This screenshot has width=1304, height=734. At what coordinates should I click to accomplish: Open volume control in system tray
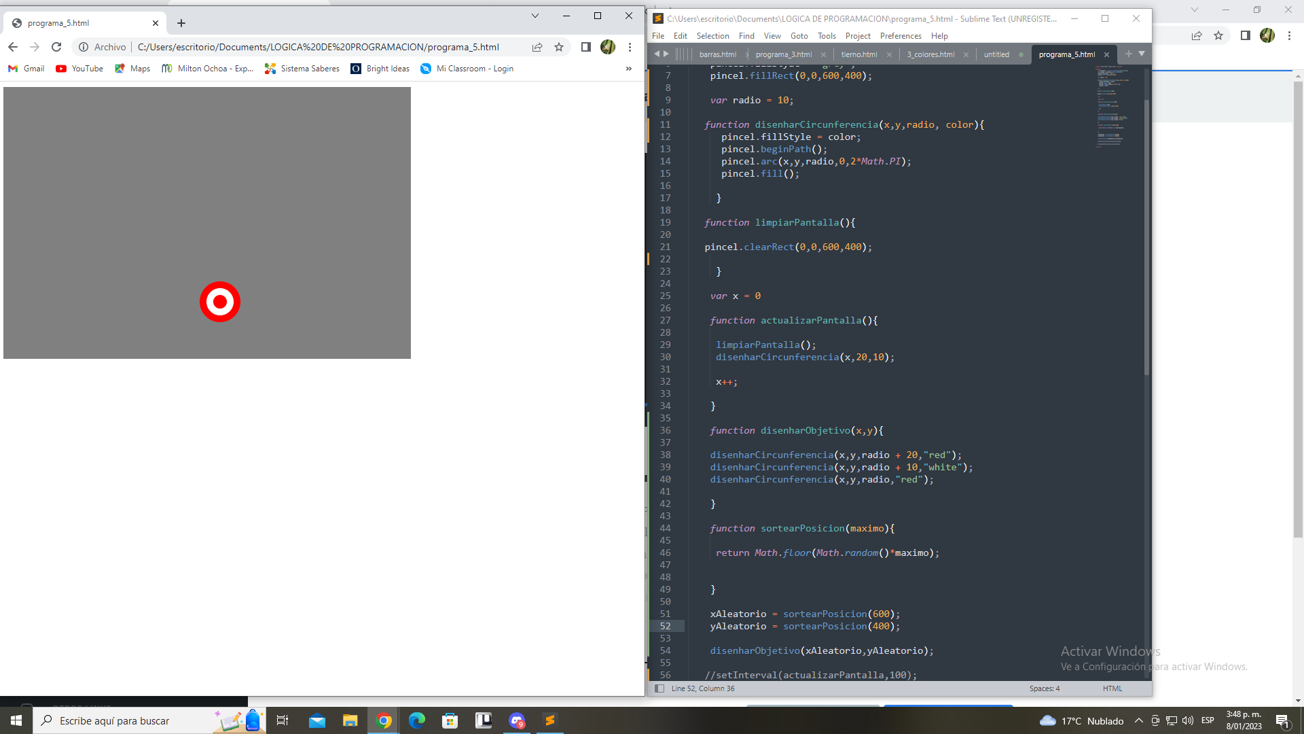point(1188,720)
